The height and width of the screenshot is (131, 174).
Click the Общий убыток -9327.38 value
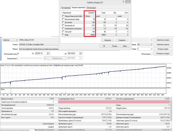point(167,108)
